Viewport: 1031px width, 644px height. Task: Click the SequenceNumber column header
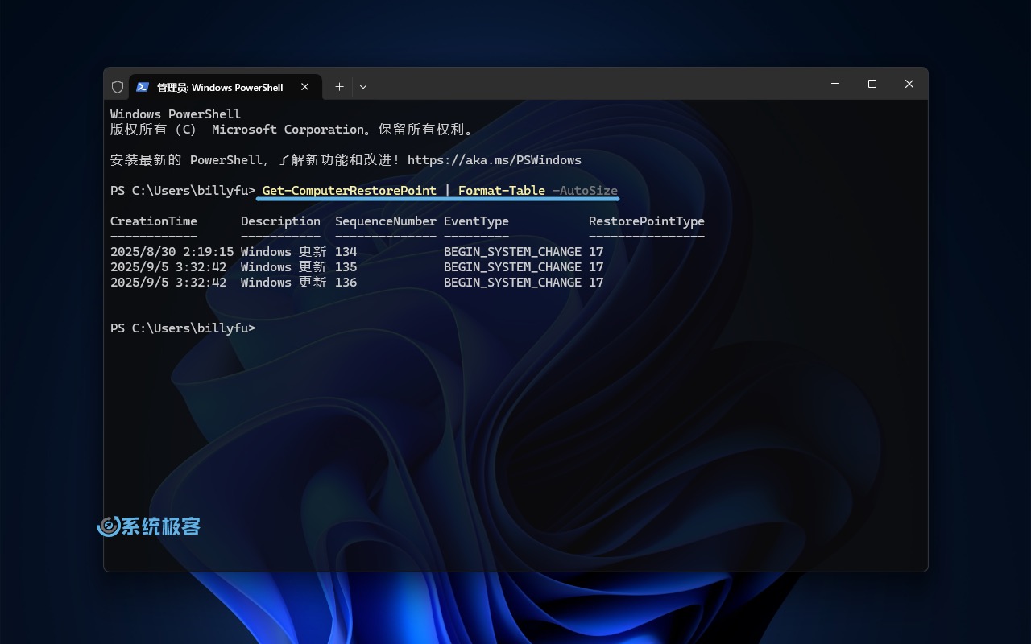(x=386, y=221)
